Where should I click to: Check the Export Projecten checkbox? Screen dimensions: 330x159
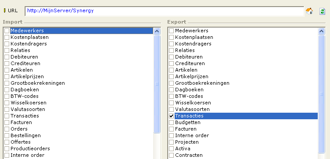pos(171,142)
